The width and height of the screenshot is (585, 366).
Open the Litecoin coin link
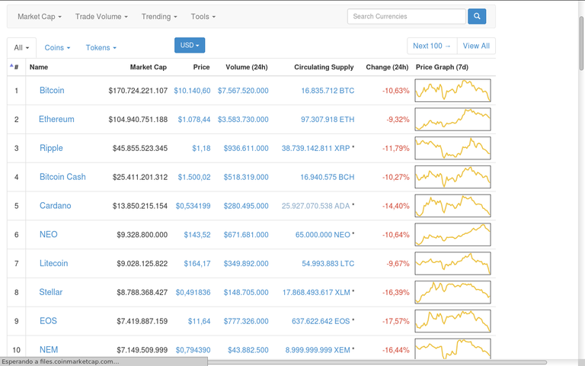[x=54, y=263]
